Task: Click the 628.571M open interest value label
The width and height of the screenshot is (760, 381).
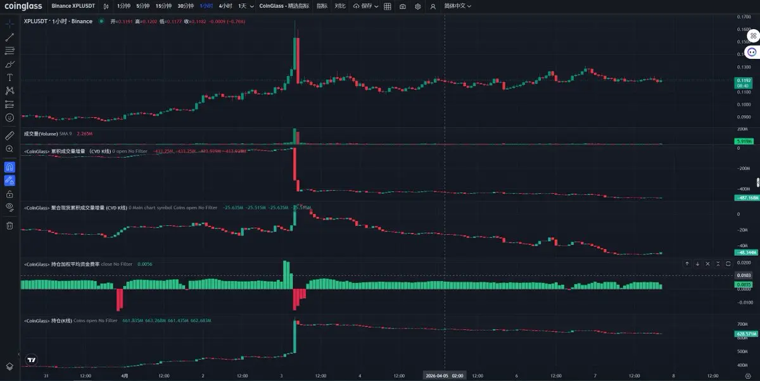Action: pyautogui.click(x=745, y=334)
